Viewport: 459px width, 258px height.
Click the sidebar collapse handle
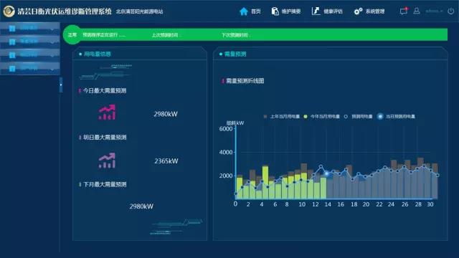(x=61, y=85)
